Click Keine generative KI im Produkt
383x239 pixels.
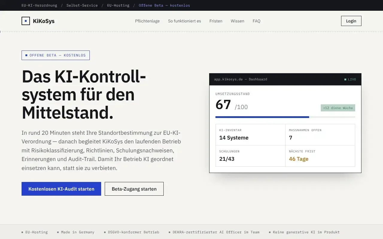[306, 232]
